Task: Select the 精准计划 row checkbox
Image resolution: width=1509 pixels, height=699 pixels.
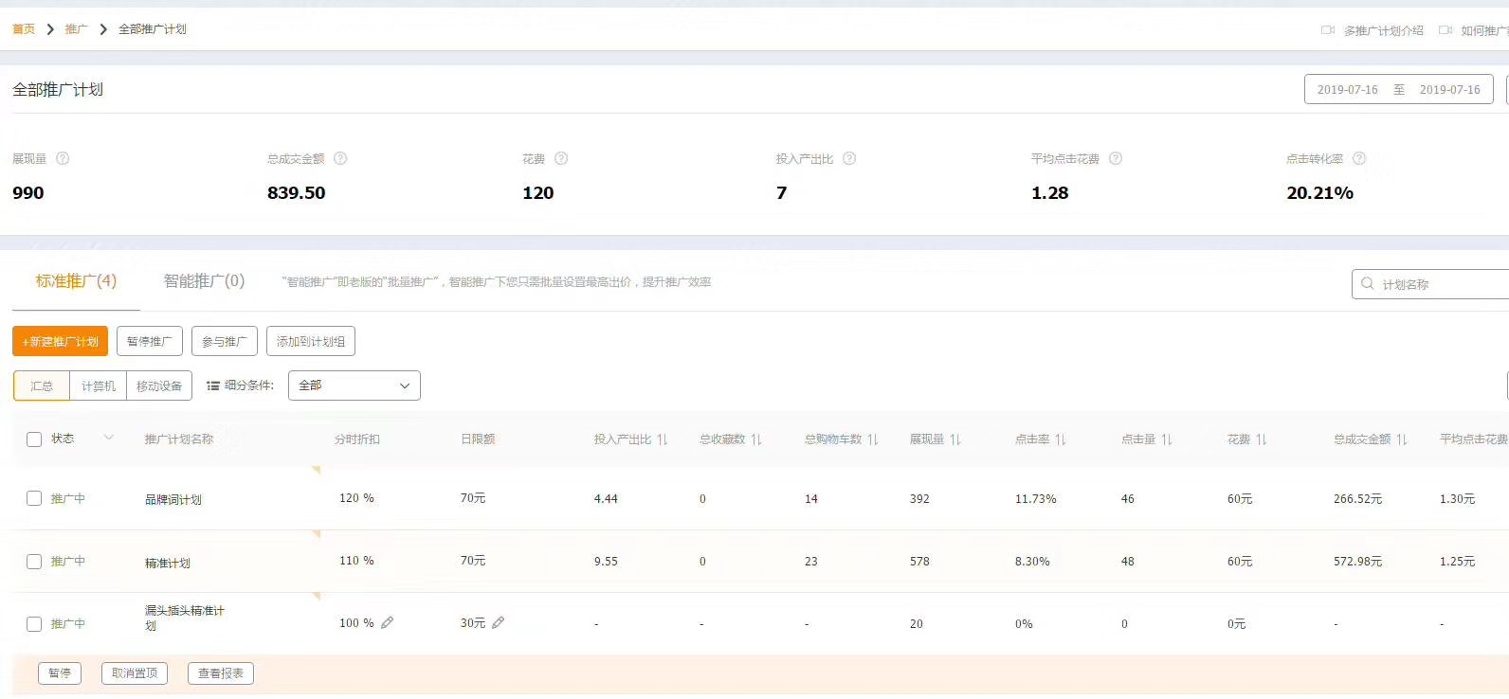Action: point(34,562)
